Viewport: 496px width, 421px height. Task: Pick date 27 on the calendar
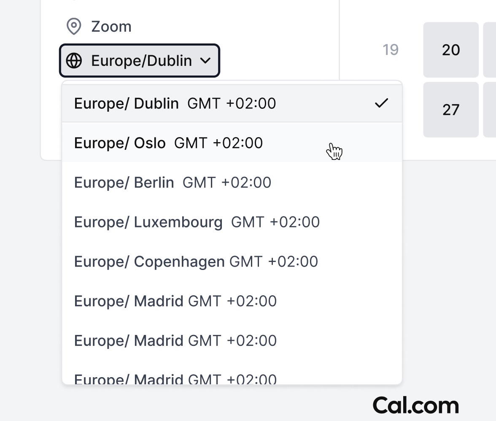[450, 110]
